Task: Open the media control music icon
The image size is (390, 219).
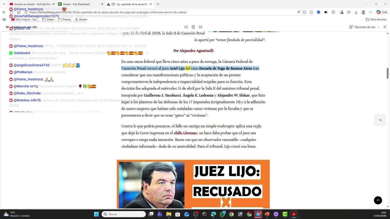Action: coord(341,12)
